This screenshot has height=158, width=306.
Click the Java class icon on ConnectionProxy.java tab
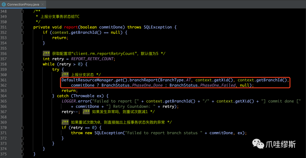(3, 4)
